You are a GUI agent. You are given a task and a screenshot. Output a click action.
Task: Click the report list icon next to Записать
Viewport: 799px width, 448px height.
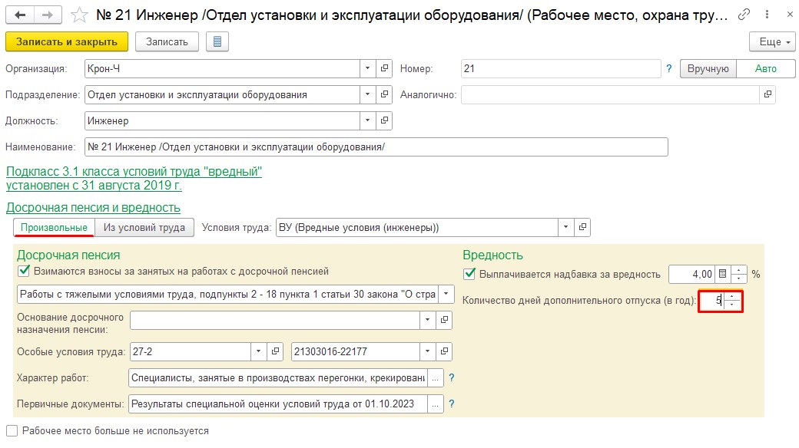point(217,41)
